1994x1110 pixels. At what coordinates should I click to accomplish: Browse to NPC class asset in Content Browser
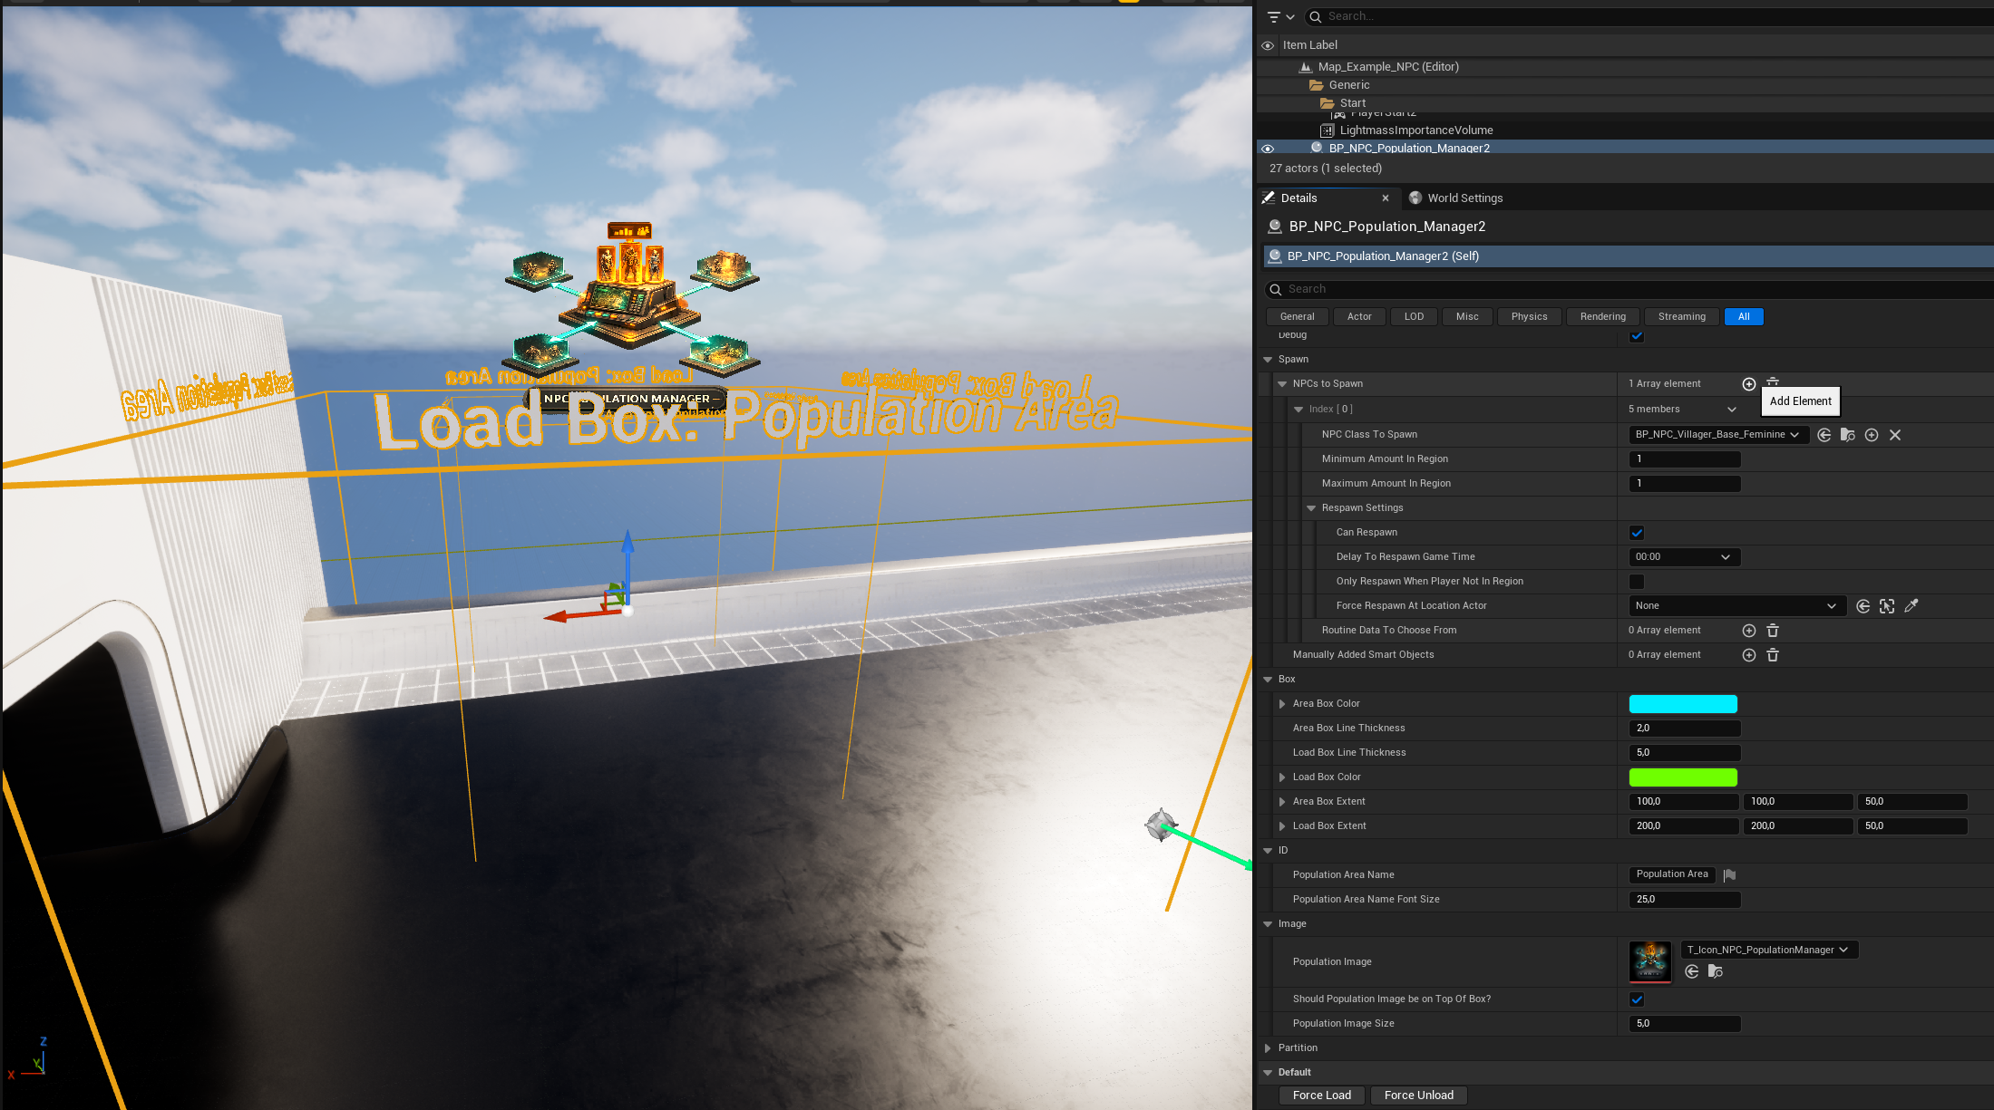1847,435
